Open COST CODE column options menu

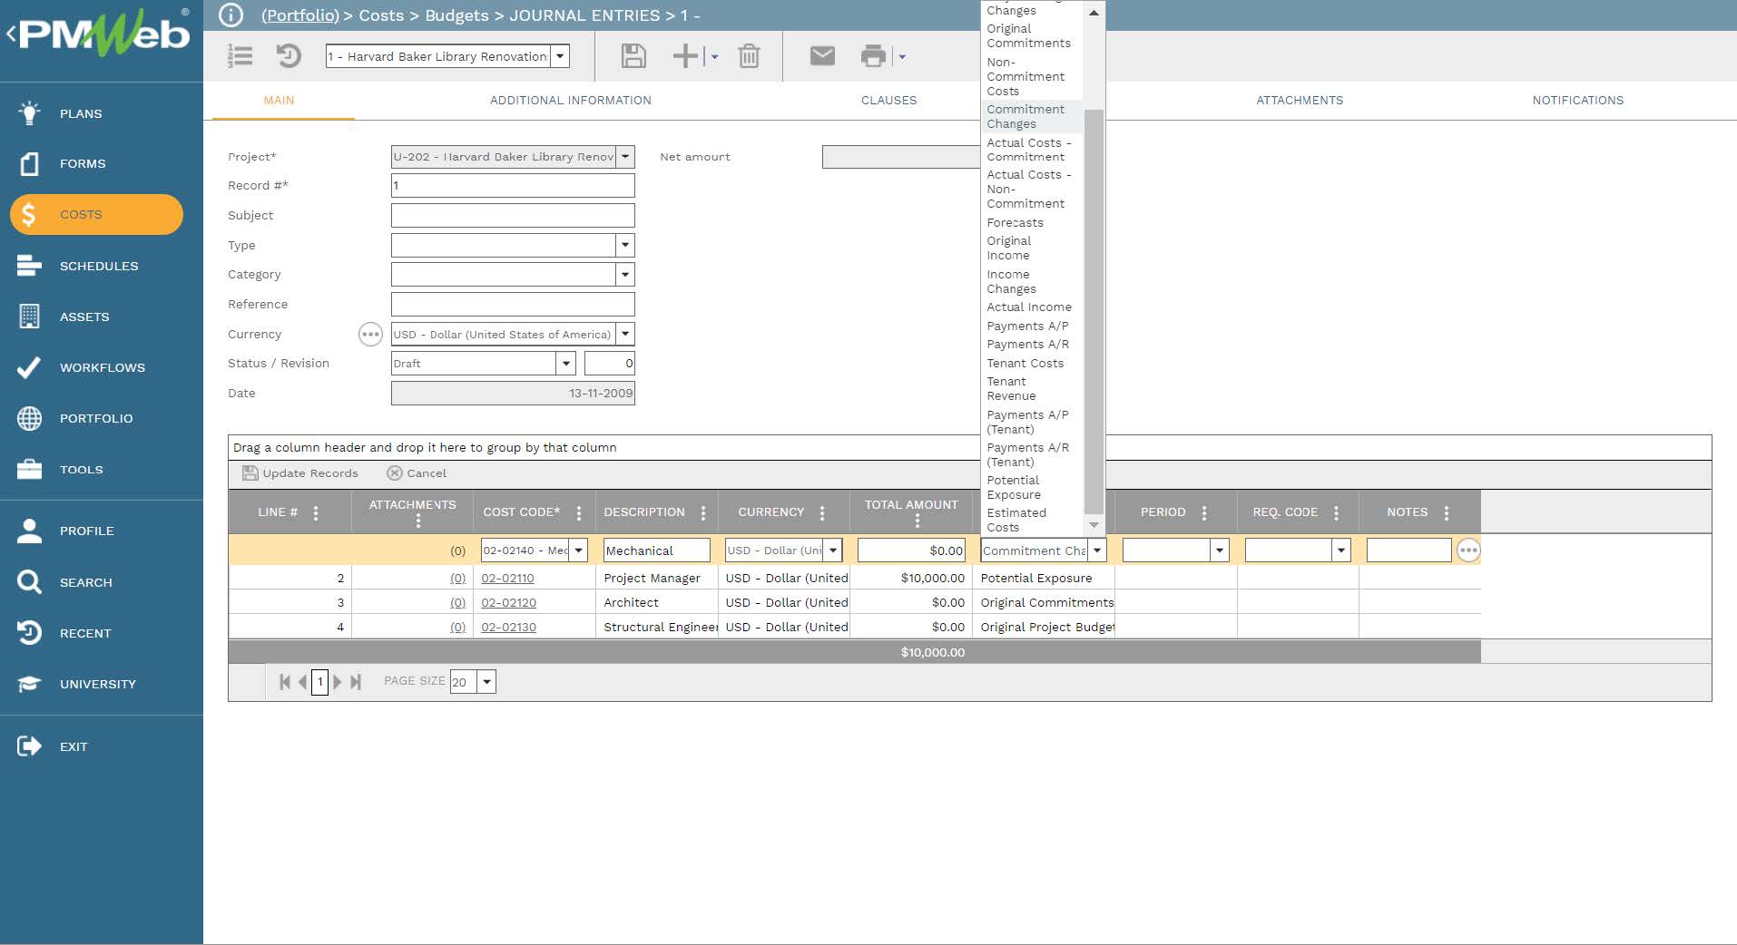[x=579, y=512]
